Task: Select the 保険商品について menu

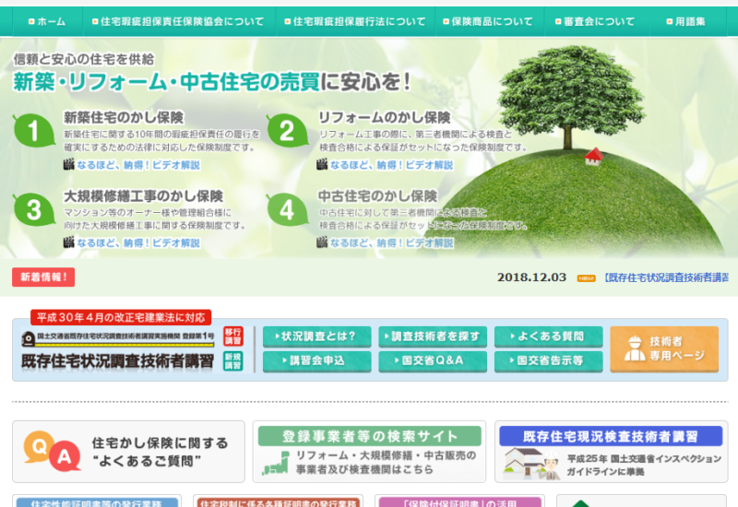Action: (492, 21)
